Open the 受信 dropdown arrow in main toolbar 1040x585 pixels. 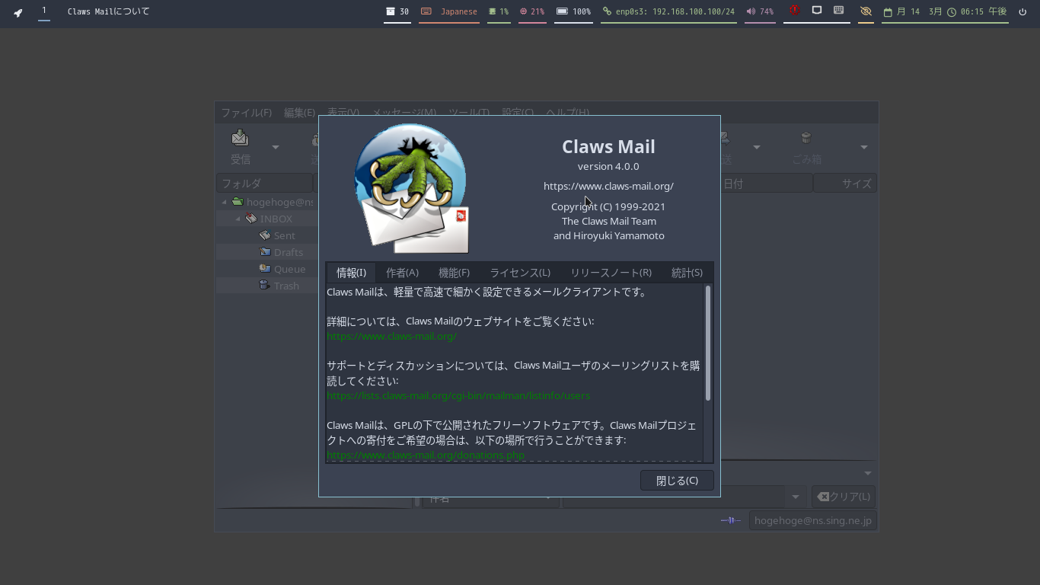pyautogui.click(x=276, y=147)
